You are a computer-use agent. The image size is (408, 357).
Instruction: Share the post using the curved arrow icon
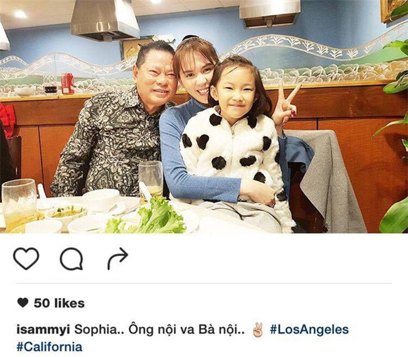coord(117,258)
